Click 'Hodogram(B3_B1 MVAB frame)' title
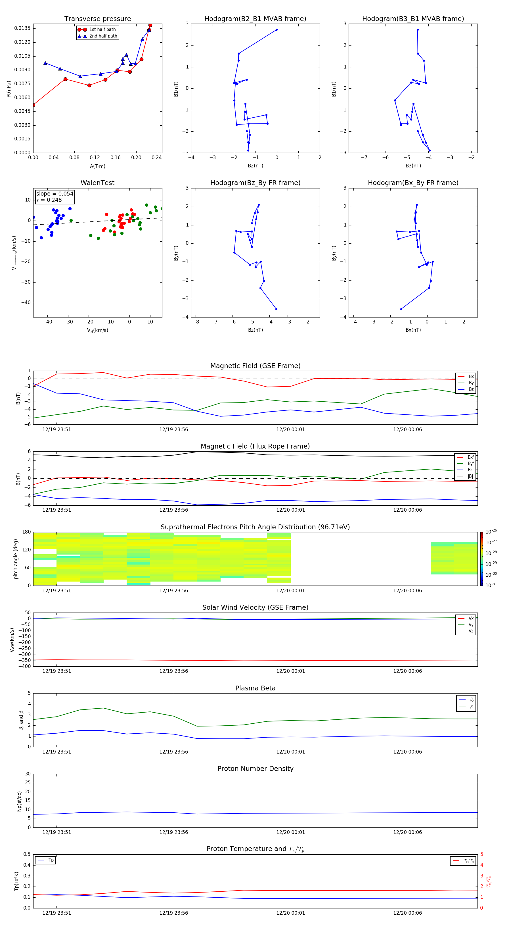511x938 pixels. [413, 19]
